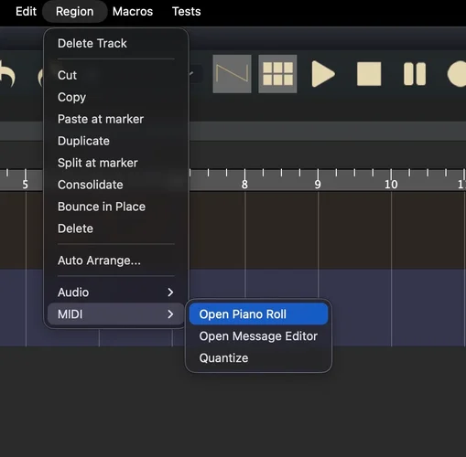The width and height of the screenshot is (466, 457).
Task: Click bar 5 on the timeline ruler
Action: tap(26, 184)
